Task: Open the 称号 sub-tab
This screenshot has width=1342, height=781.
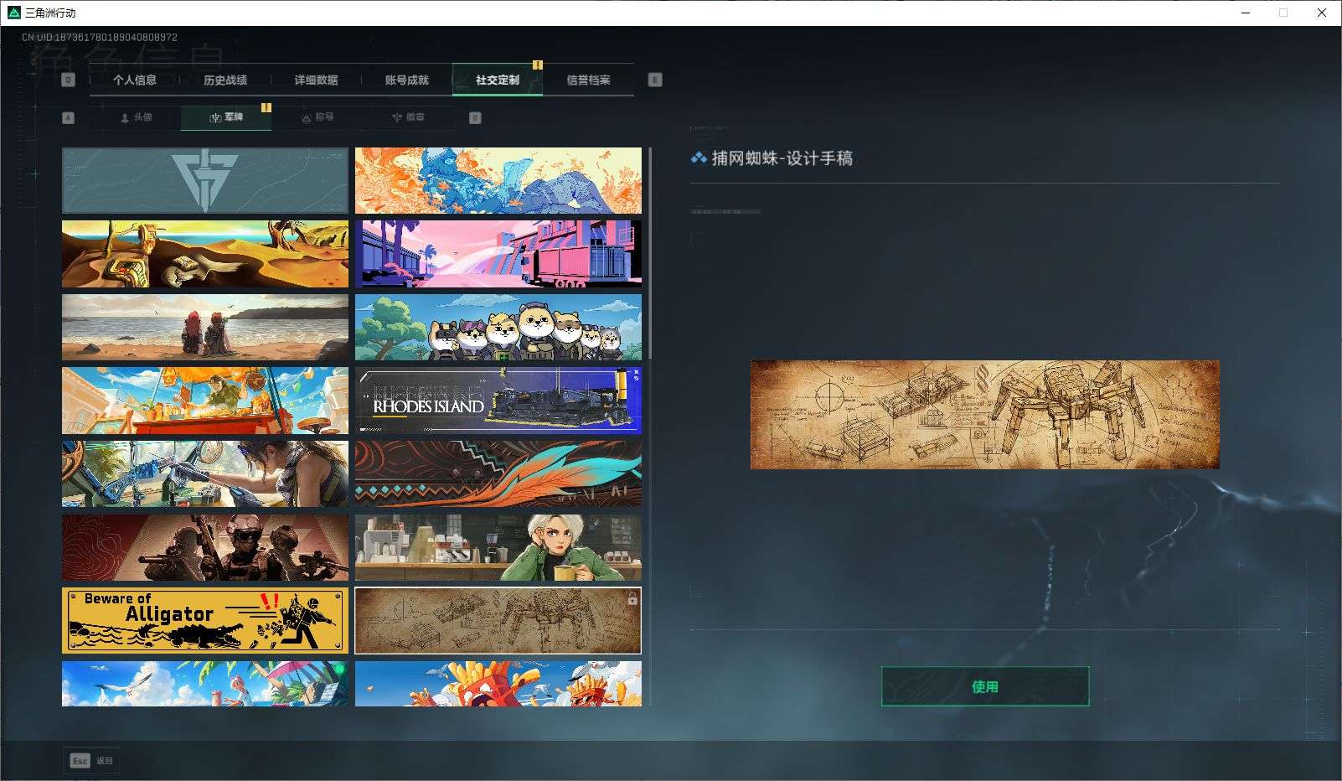Action: click(318, 117)
